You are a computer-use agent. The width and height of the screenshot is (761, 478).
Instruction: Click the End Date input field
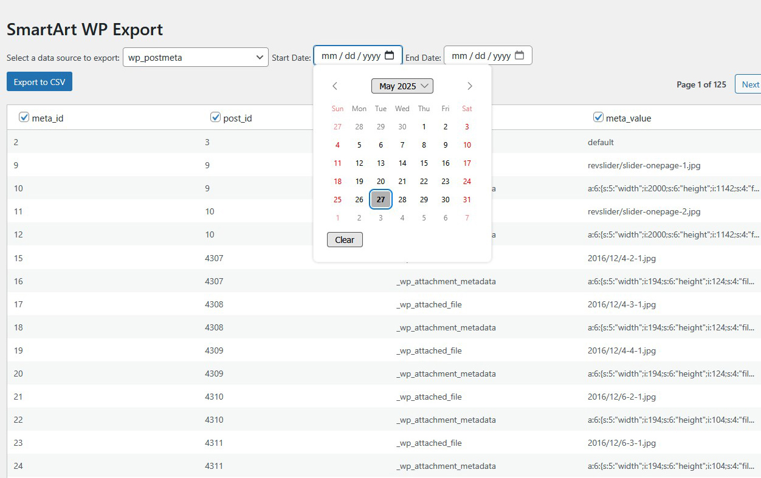481,56
